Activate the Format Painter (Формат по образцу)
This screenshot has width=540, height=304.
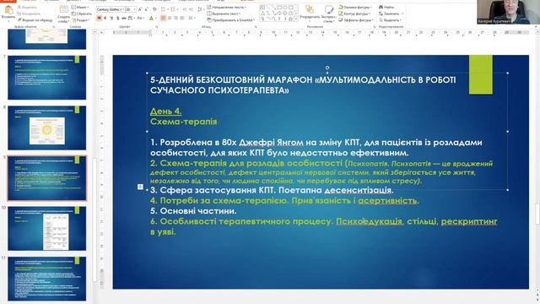point(35,20)
